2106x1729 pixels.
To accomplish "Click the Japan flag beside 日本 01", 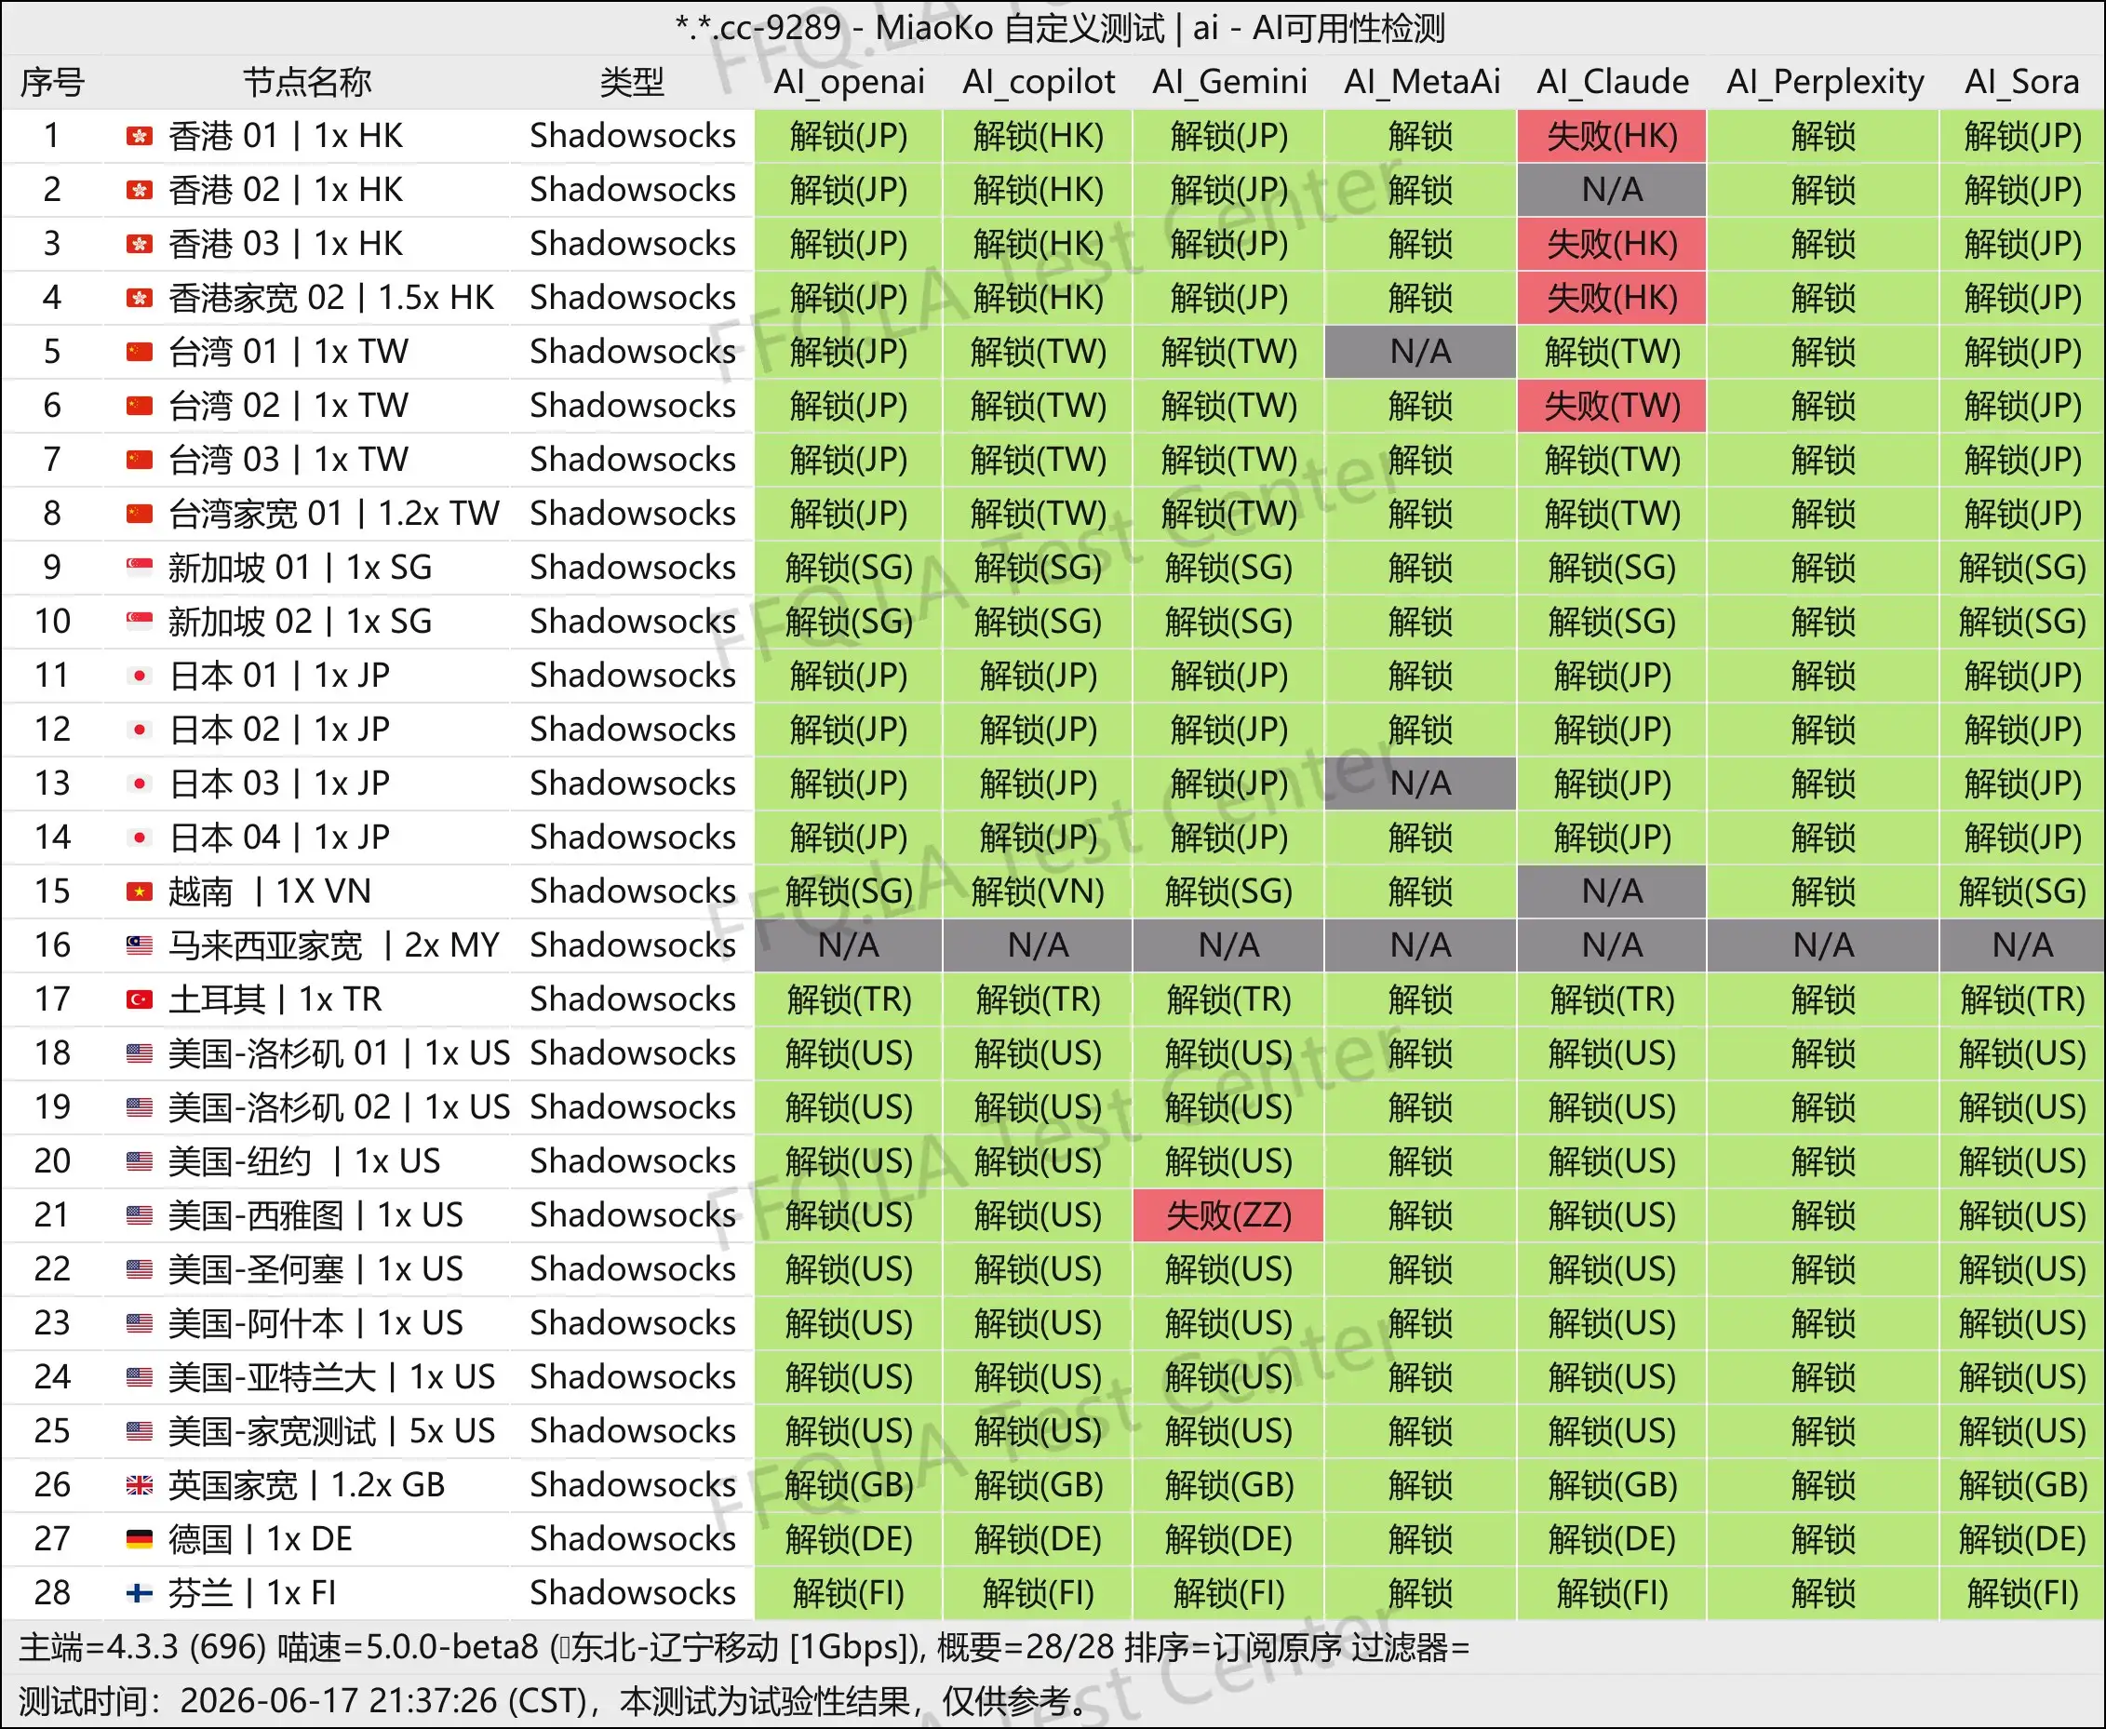I will point(140,677).
